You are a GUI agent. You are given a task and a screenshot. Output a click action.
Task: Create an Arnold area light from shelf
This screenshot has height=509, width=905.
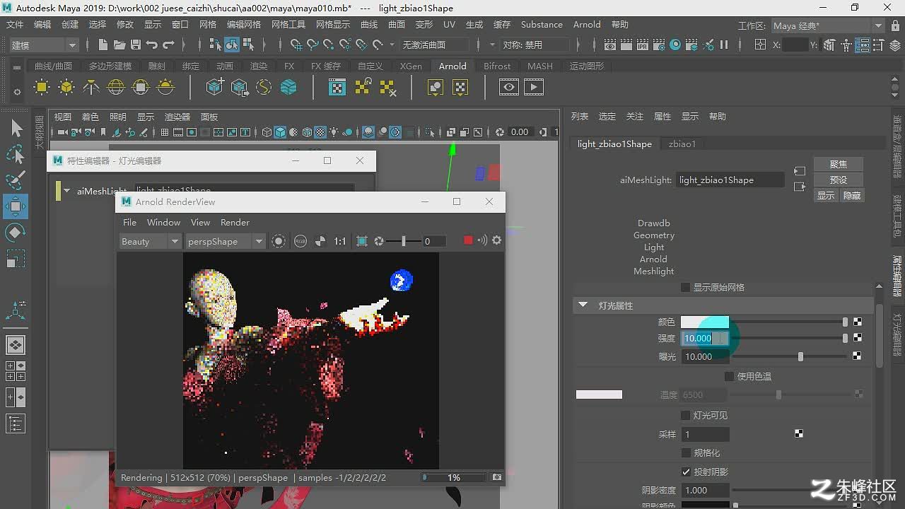pos(42,88)
